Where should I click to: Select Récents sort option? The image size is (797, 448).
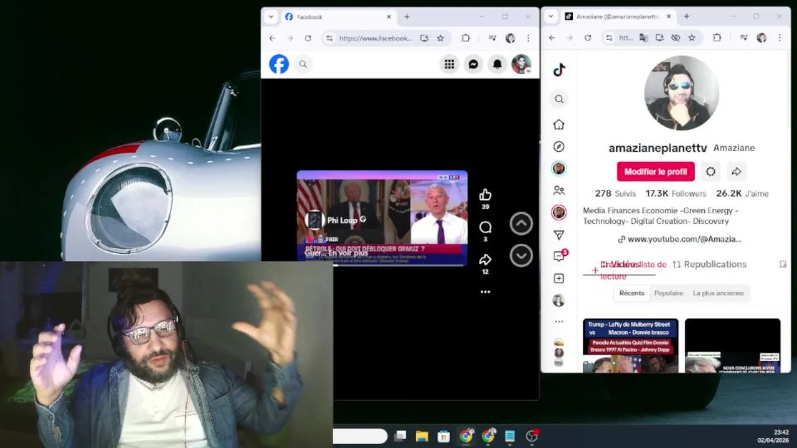[631, 293]
